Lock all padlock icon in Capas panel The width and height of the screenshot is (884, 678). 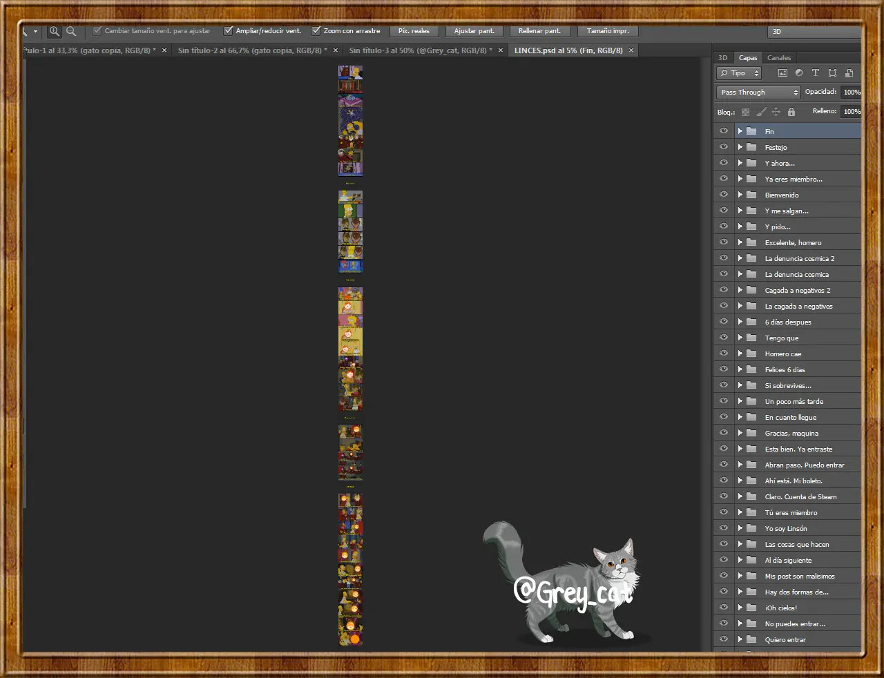click(791, 112)
